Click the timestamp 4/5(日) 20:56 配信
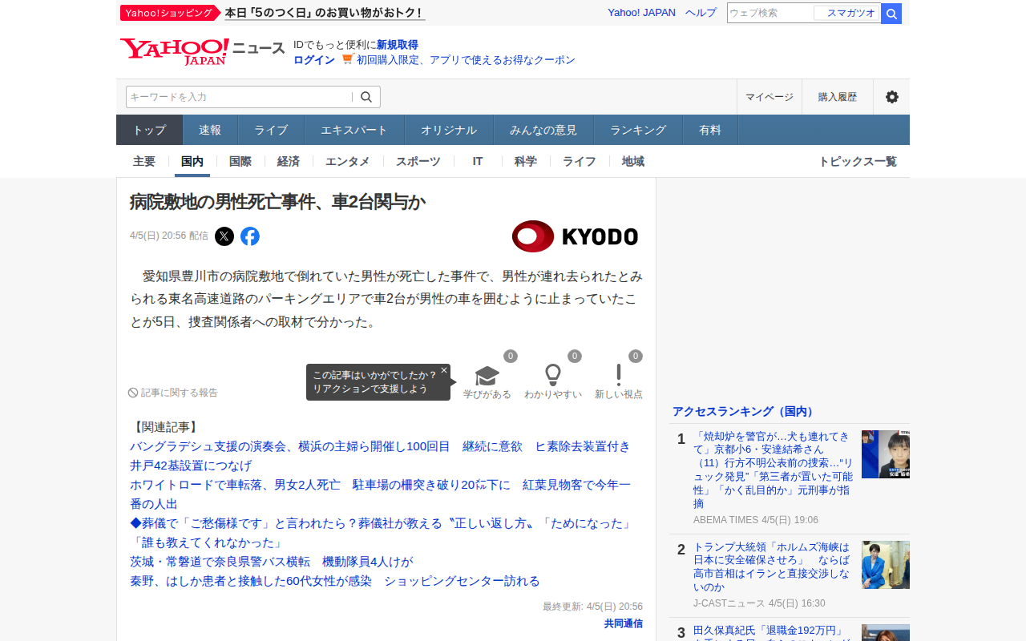Viewport: 1026px width, 641px height. (x=169, y=236)
